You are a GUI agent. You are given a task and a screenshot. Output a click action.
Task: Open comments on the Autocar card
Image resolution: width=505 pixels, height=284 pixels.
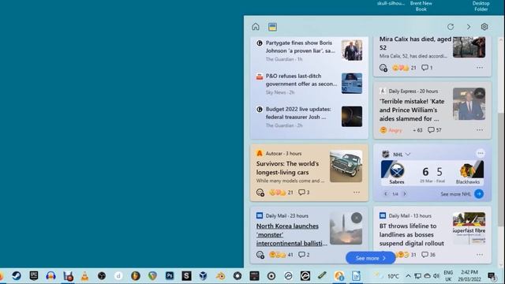click(x=304, y=192)
